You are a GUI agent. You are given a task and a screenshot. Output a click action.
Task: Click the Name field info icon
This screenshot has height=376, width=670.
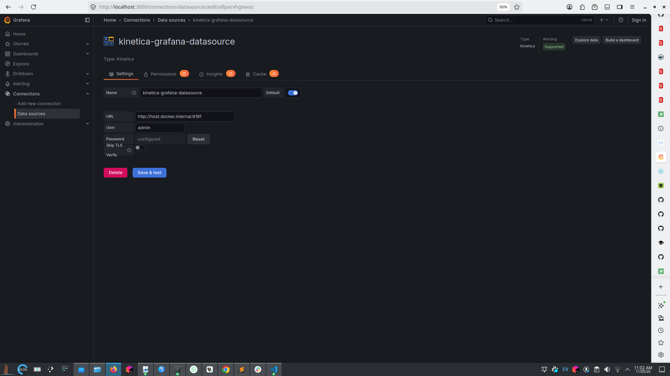point(134,93)
